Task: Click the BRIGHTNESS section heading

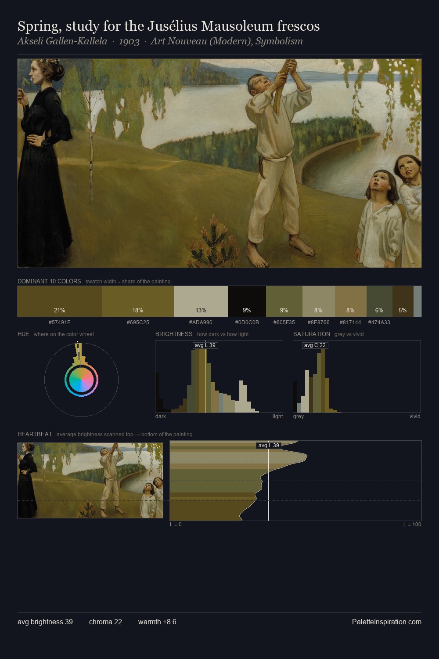Action: point(174,334)
